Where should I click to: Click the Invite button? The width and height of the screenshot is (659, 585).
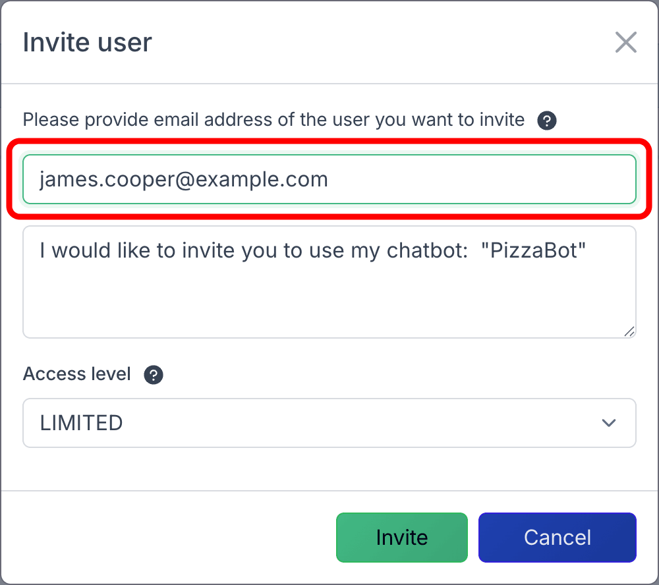coord(401,538)
